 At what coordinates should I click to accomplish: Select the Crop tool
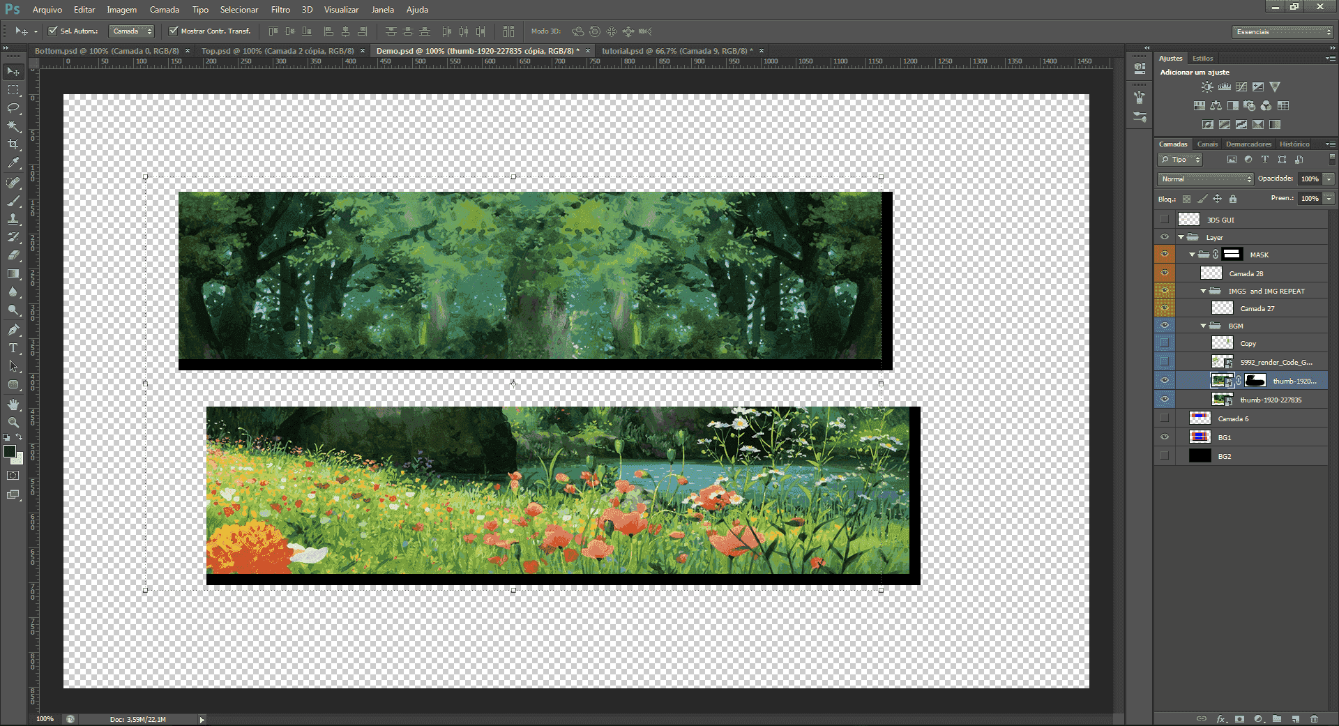click(13, 144)
